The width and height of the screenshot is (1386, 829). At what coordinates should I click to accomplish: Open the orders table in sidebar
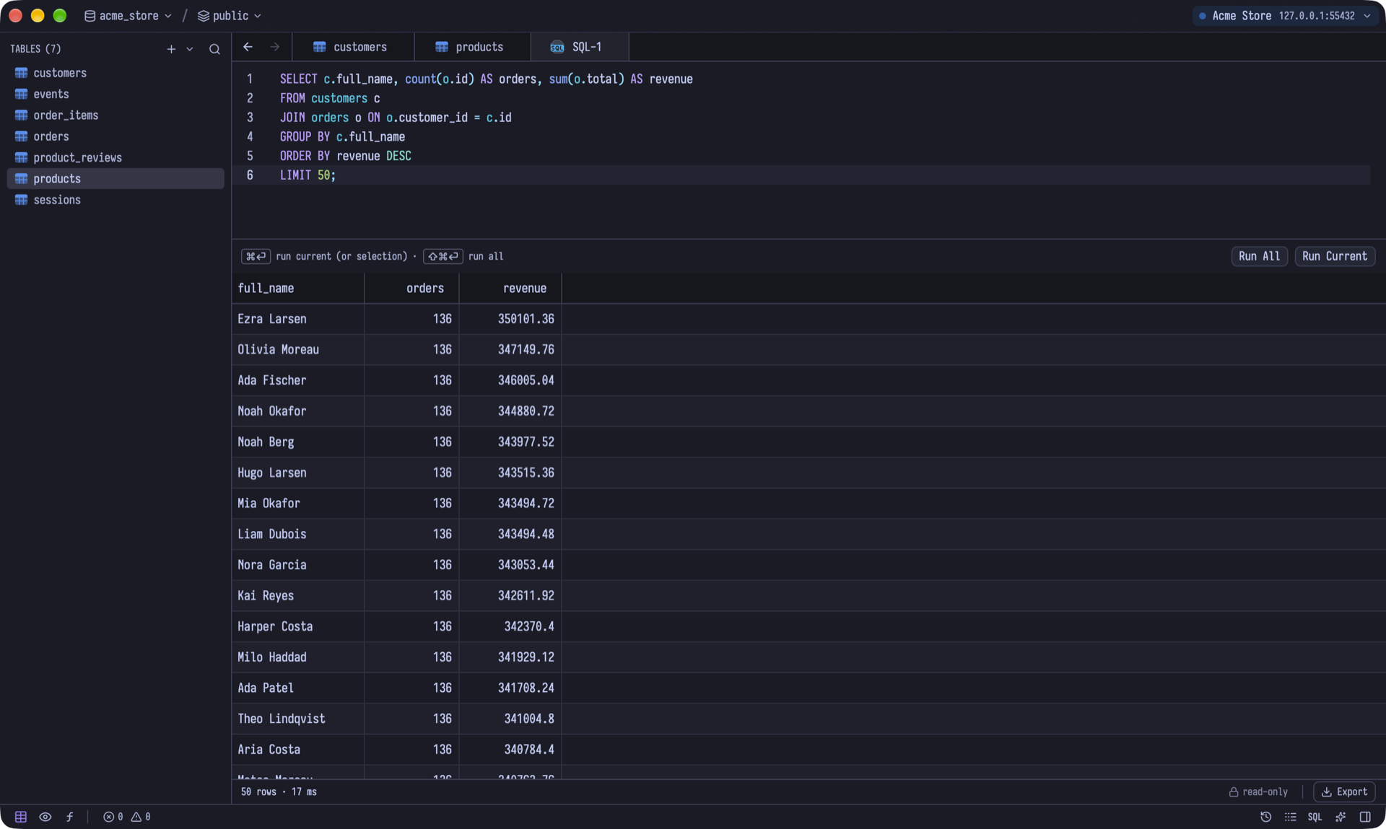click(115, 136)
